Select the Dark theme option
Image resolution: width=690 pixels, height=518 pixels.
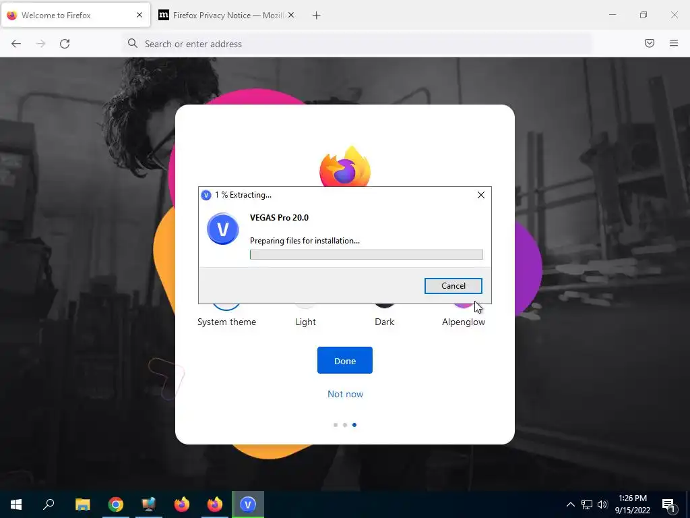tap(385, 322)
